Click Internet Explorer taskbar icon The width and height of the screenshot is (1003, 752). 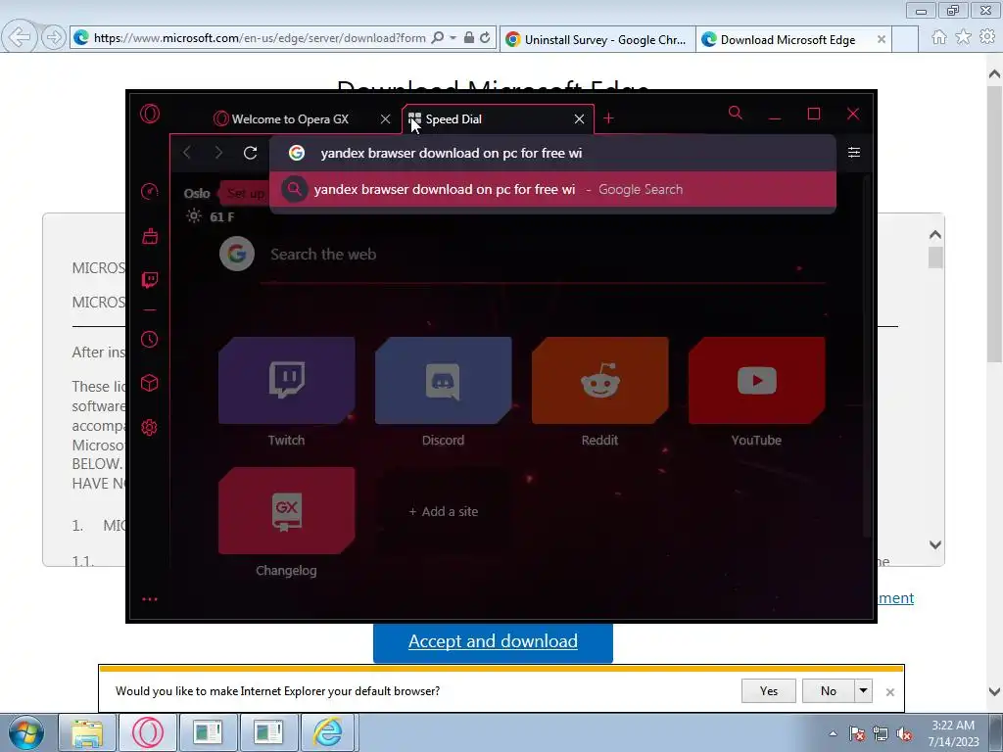click(328, 732)
